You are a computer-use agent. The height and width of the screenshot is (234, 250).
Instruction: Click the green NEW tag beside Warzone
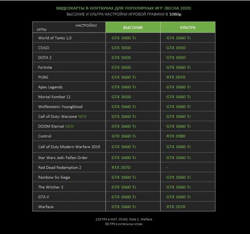(82, 117)
